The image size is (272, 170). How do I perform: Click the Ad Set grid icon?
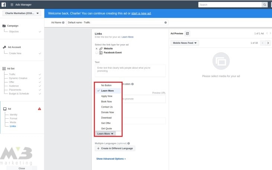[x=4, y=68]
